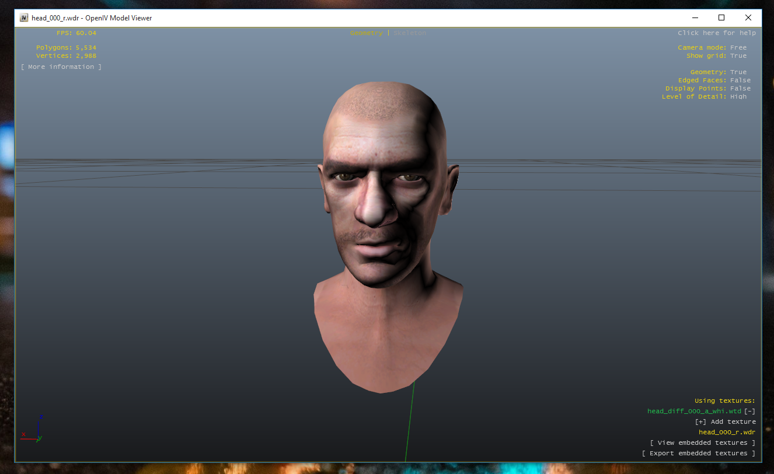Click [+] Add texture
The height and width of the screenshot is (474, 774).
click(x=725, y=422)
